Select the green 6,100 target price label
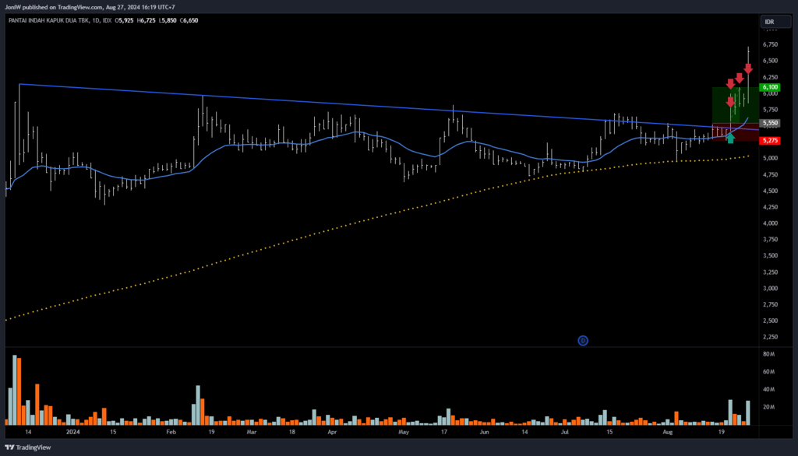This screenshot has height=456, width=798. pos(771,88)
